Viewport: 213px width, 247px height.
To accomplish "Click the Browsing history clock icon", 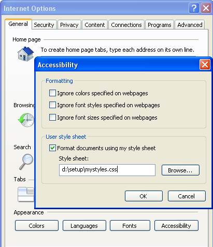I will pyautogui.click(x=26, y=120).
